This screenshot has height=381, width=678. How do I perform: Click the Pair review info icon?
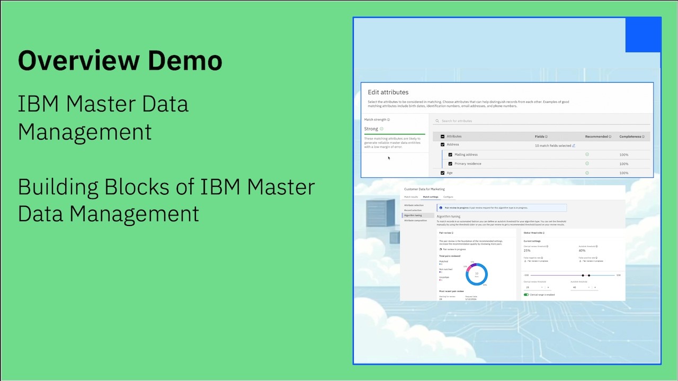point(452,233)
